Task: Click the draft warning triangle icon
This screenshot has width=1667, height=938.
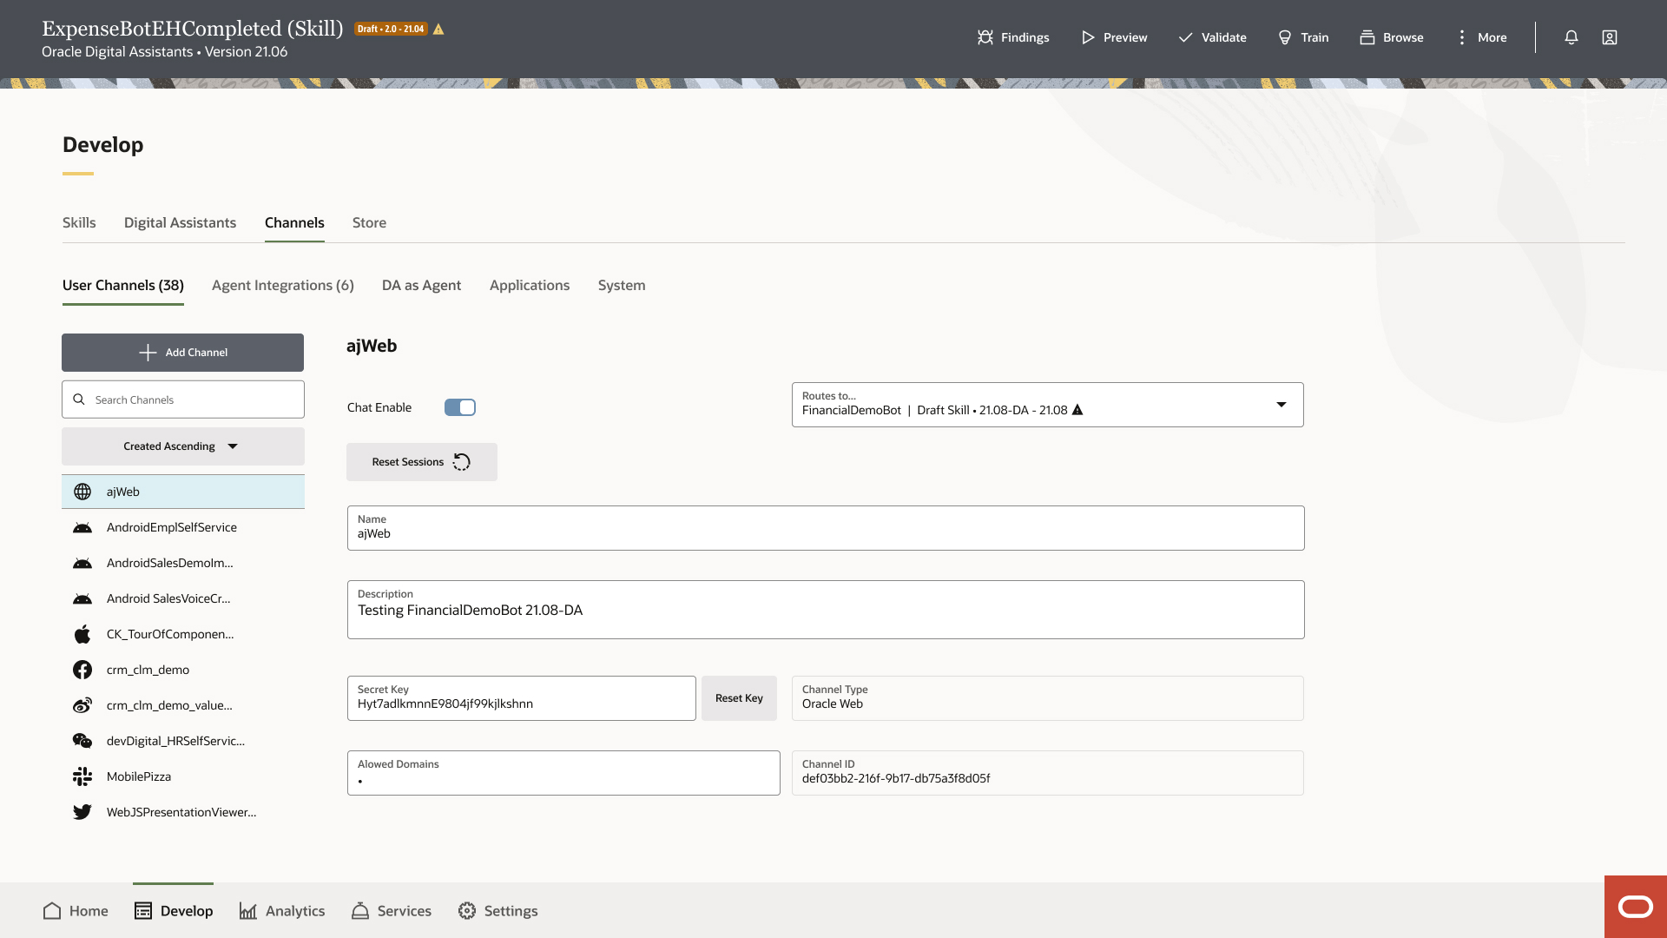Action: click(438, 29)
